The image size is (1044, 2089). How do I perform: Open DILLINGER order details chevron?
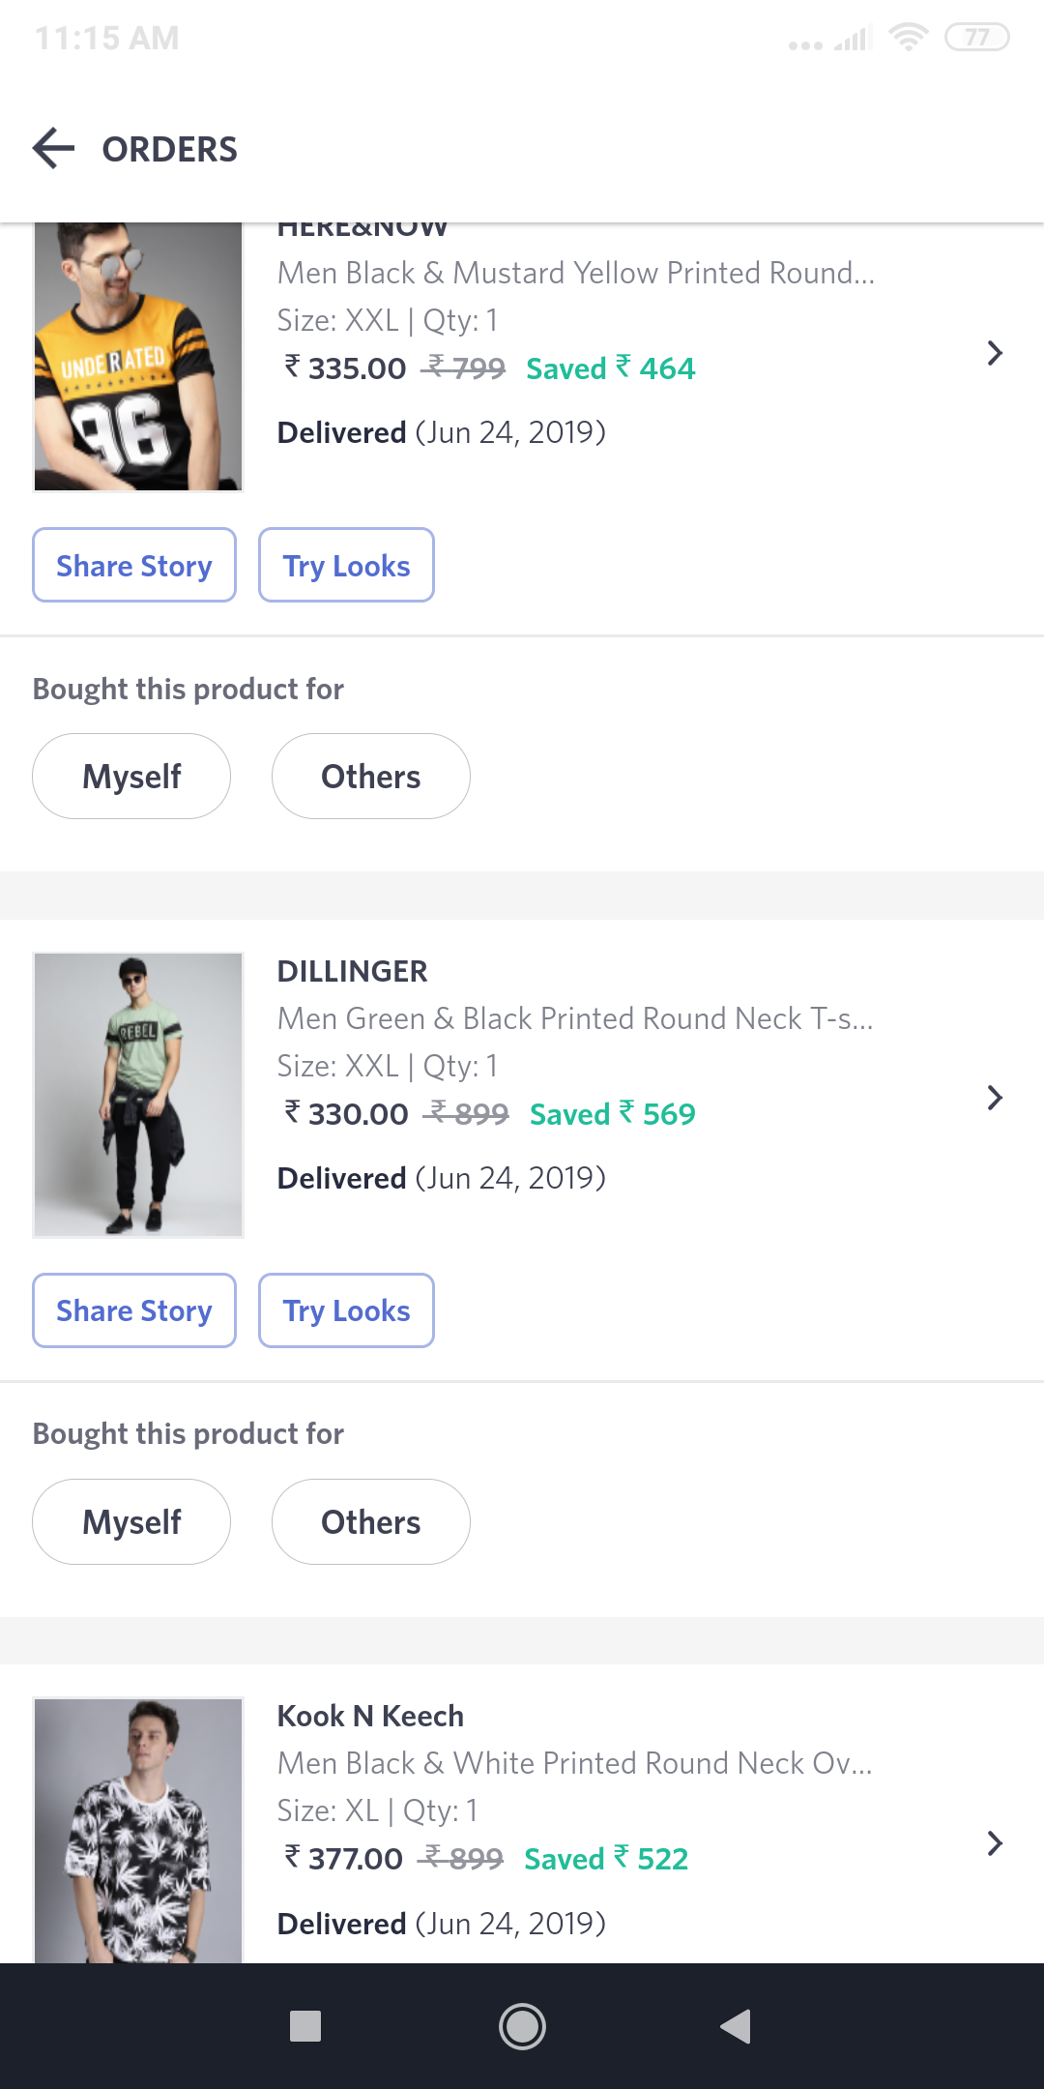[994, 1098]
